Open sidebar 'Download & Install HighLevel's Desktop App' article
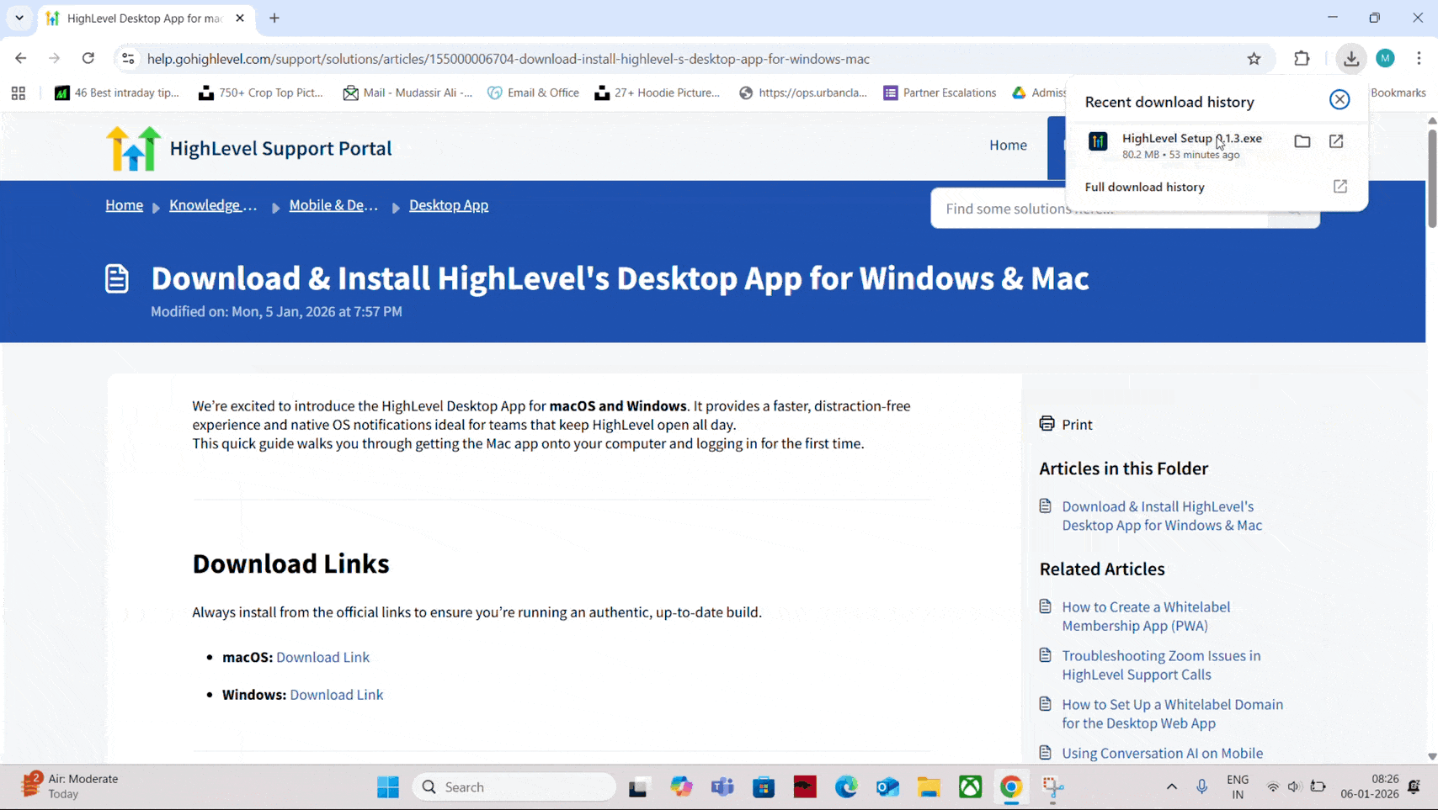The width and height of the screenshot is (1438, 810). click(x=1162, y=516)
